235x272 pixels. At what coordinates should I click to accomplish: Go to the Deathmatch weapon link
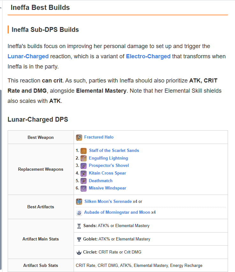click(x=100, y=181)
